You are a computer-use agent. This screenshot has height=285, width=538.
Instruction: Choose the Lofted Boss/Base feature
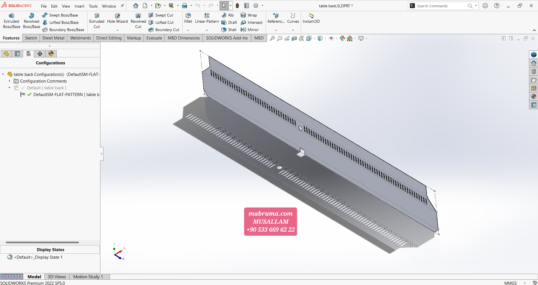click(61, 22)
